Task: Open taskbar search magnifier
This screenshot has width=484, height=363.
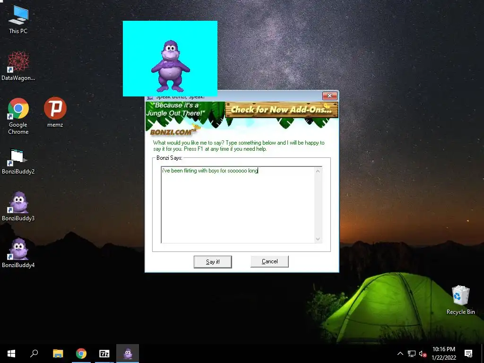Action: (34, 354)
